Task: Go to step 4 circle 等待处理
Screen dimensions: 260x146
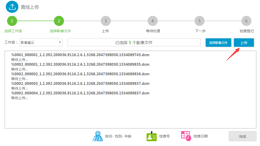Action: (153, 21)
